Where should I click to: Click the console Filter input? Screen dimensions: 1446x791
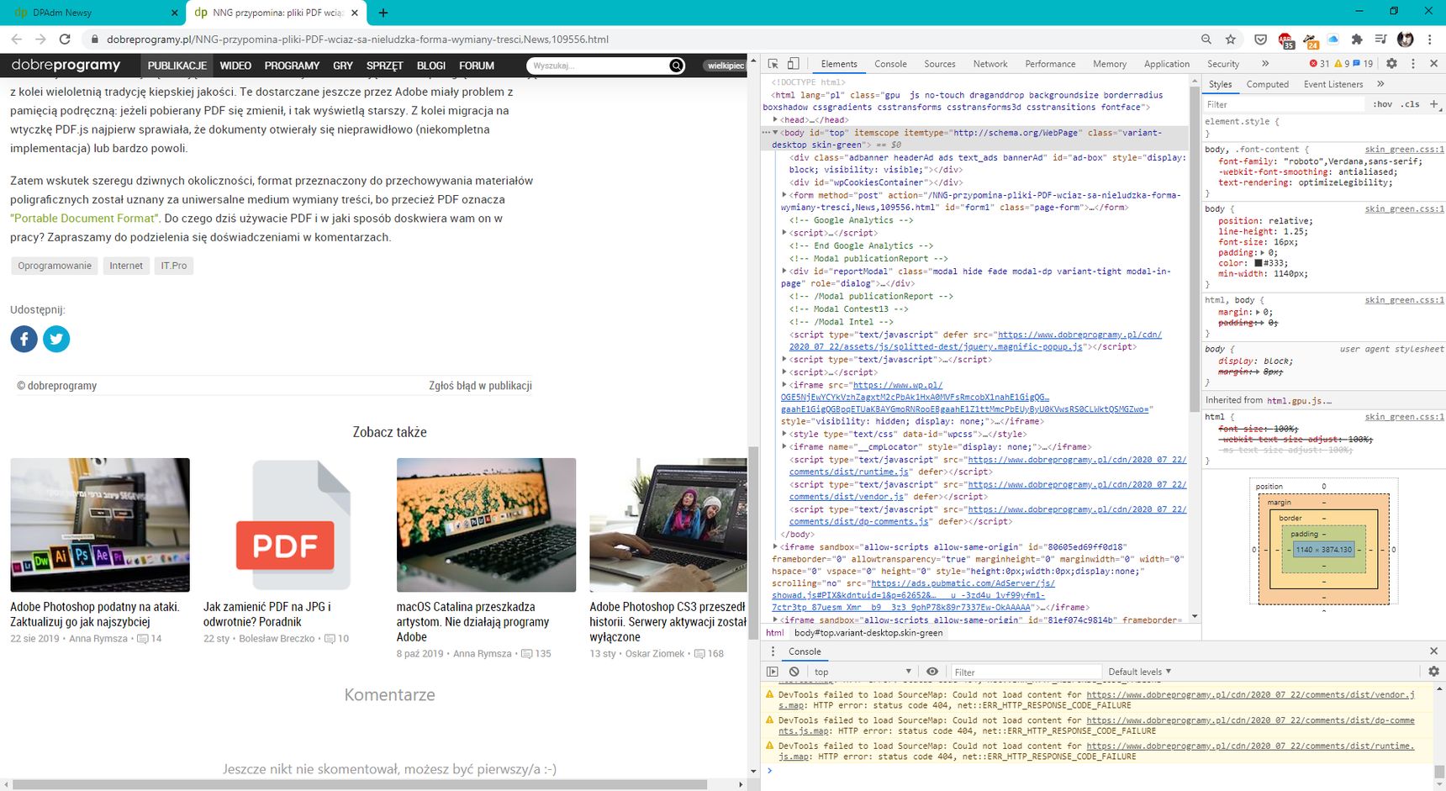[x=1026, y=672]
